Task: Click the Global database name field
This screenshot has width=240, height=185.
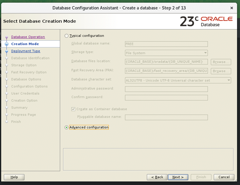Action: 166,44
